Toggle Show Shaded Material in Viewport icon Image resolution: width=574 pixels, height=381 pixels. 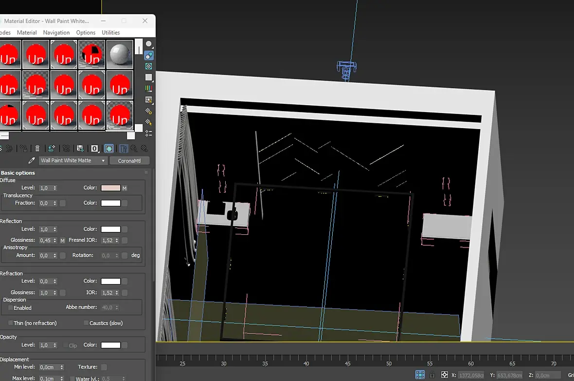coord(109,149)
